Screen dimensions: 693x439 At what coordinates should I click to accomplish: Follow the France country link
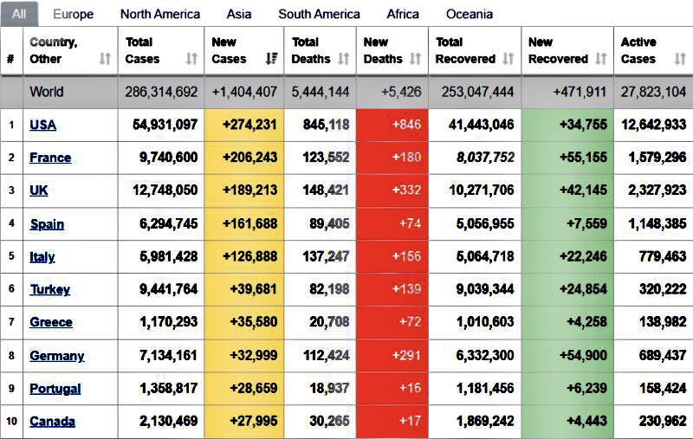coord(50,158)
